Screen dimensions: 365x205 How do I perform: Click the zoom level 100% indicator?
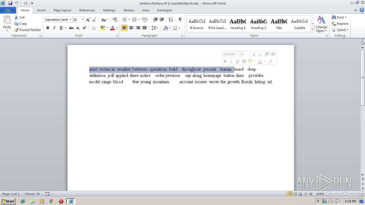coord(320,194)
